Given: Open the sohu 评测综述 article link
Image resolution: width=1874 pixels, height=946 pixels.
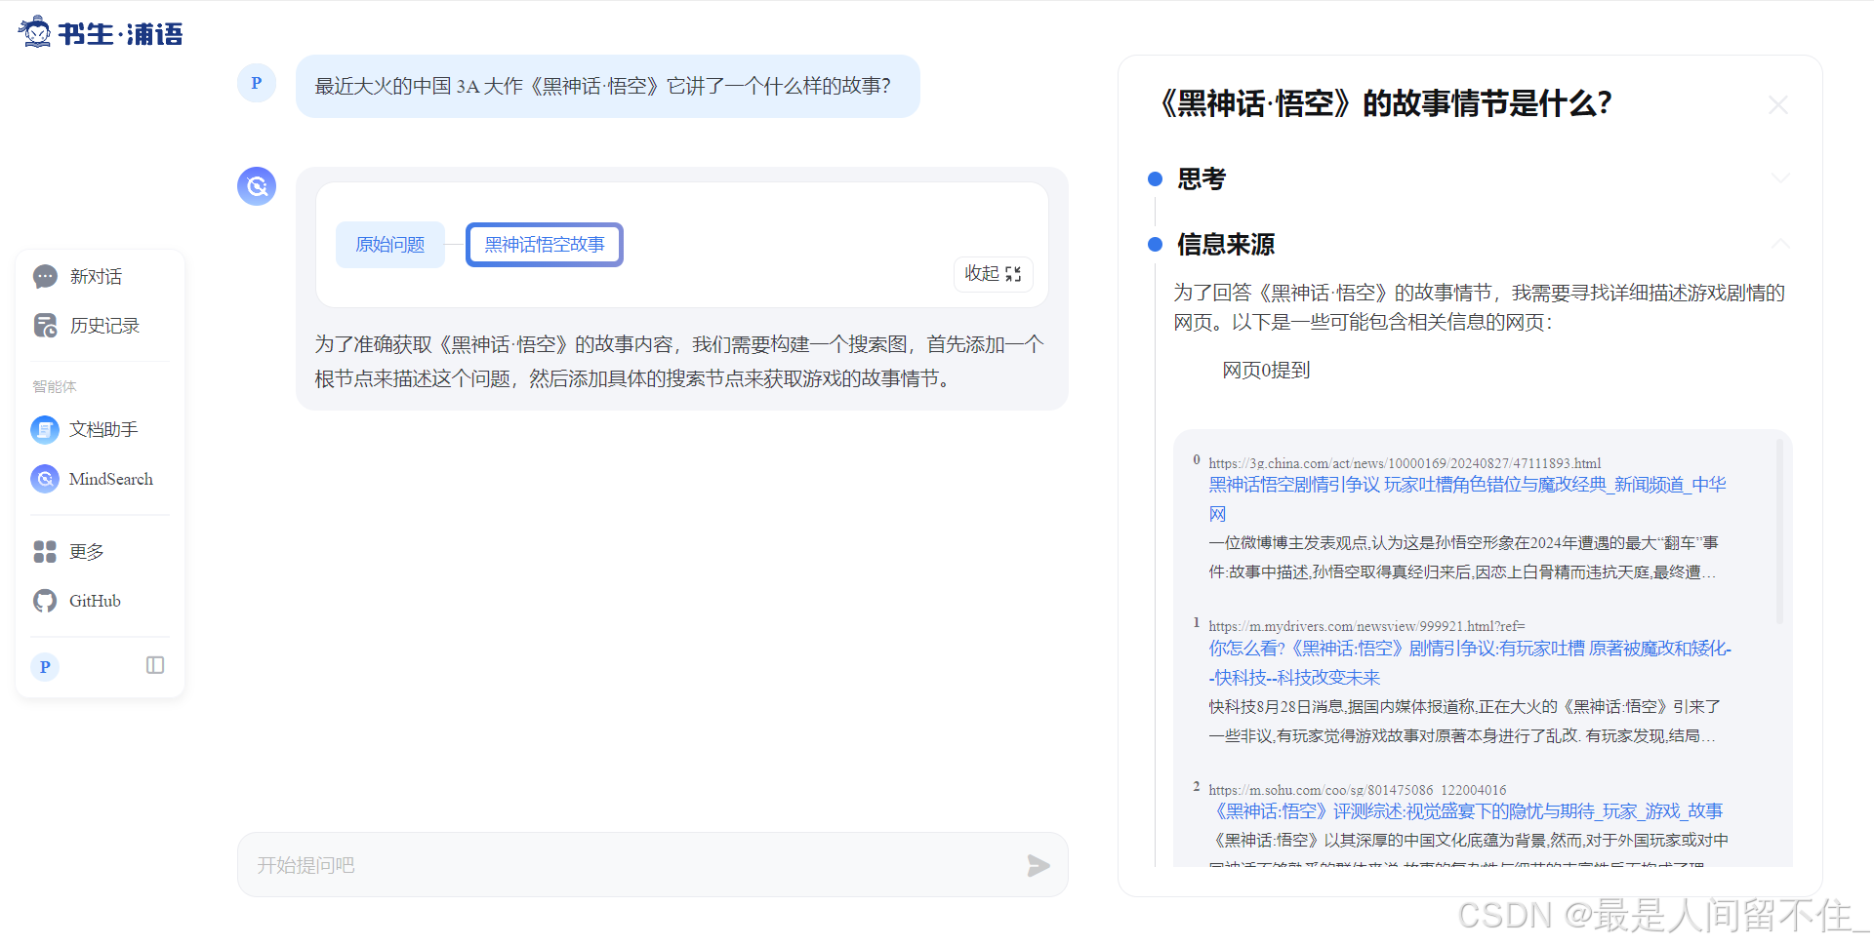Looking at the screenshot, I should pyautogui.click(x=1465, y=811).
